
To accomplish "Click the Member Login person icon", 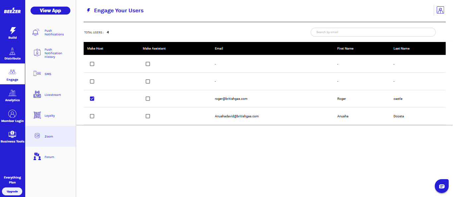I will 13,114.
